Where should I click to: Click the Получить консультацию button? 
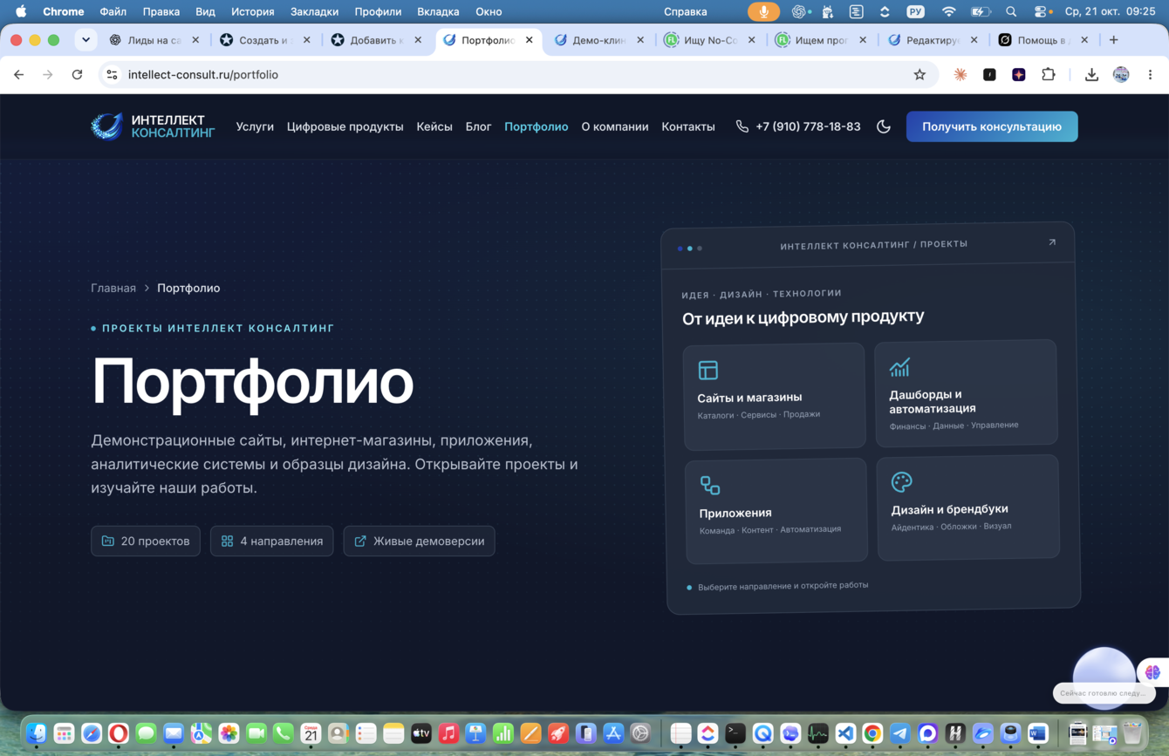[x=992, y=126]
